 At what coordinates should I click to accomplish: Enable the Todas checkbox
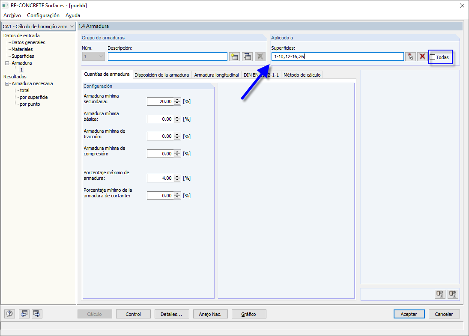(433, 57)
